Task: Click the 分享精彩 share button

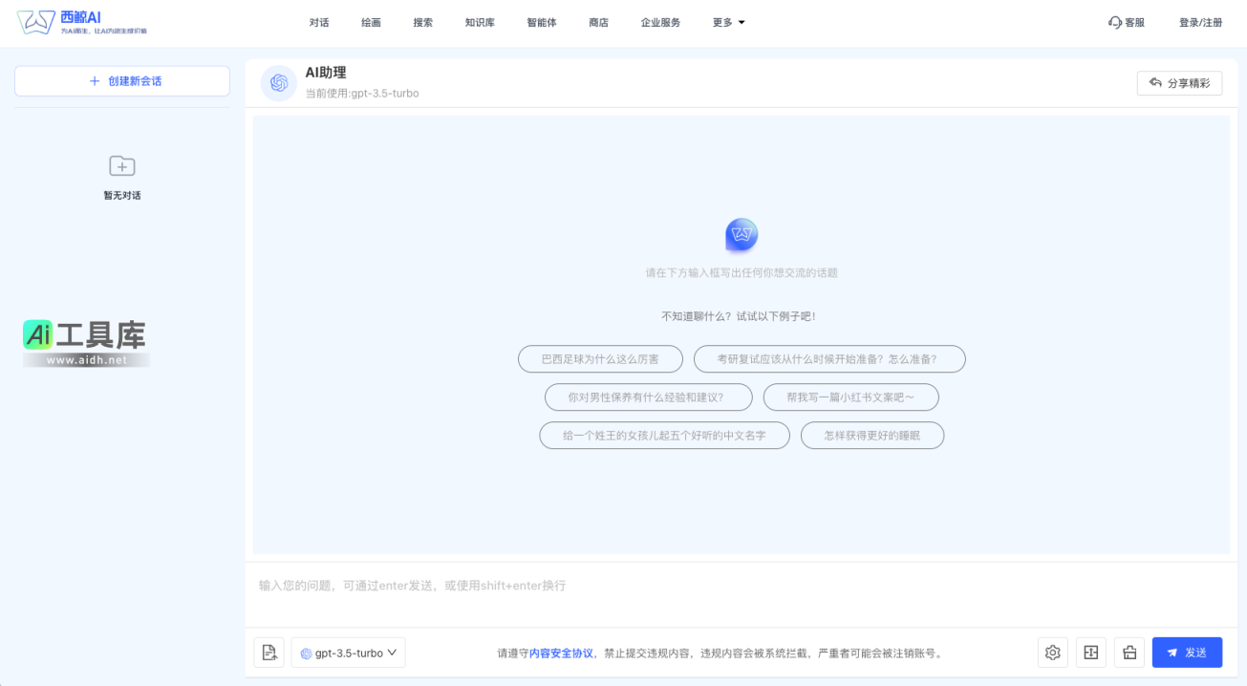Action: [1179, 83]
